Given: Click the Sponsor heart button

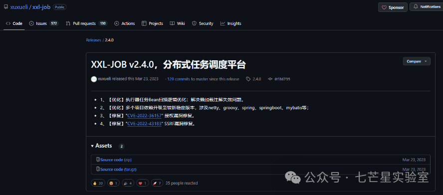Looking at the screenshot, I should tap(393, 7).
